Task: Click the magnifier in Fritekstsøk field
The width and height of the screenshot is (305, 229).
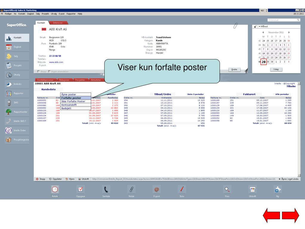Action: point(298,20)
